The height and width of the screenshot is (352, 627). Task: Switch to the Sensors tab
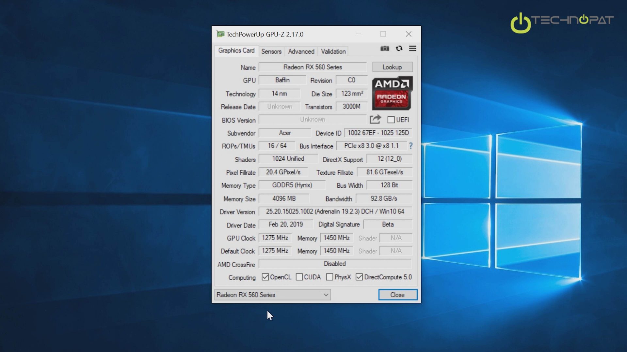pyautogui.click(x=271, y=51)
